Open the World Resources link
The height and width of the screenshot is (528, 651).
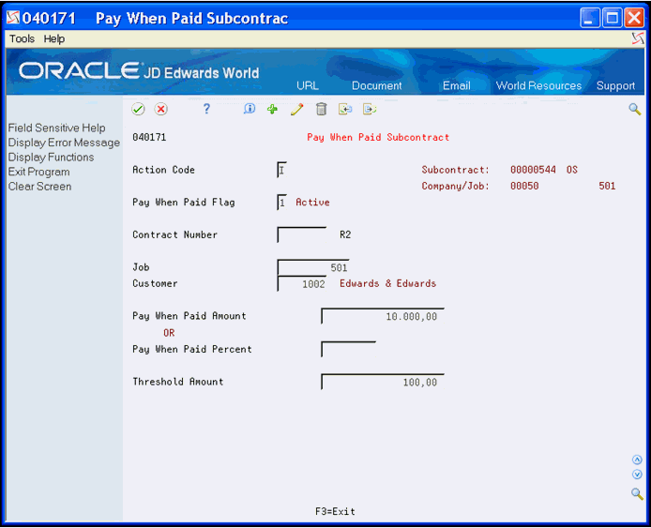(x=538, y=85)
